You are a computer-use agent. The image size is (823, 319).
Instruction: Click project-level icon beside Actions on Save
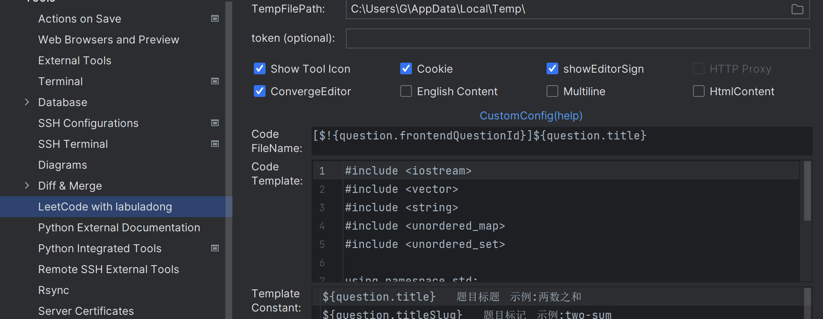pyautogui.click(x=215, y=18)
